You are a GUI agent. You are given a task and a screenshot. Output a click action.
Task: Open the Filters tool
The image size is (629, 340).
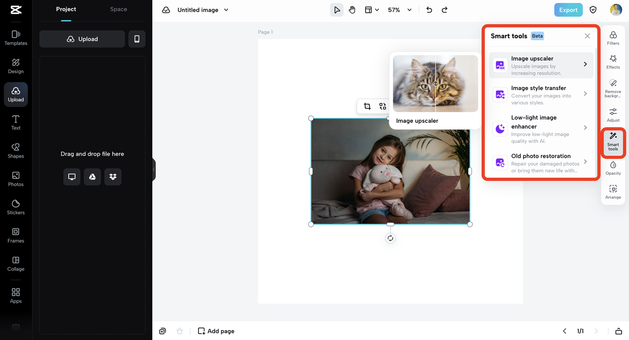pos(613,38)
